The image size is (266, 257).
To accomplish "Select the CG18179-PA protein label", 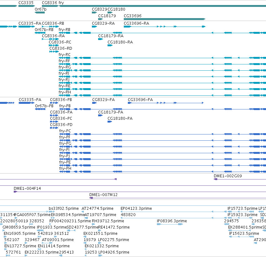I will 111,112.
